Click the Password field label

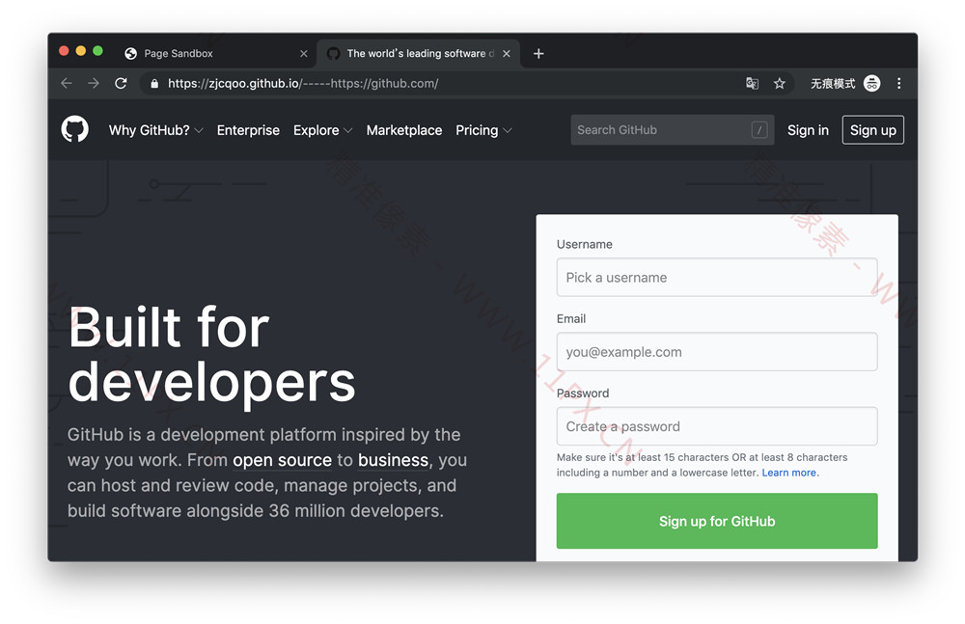pos(583,393)
